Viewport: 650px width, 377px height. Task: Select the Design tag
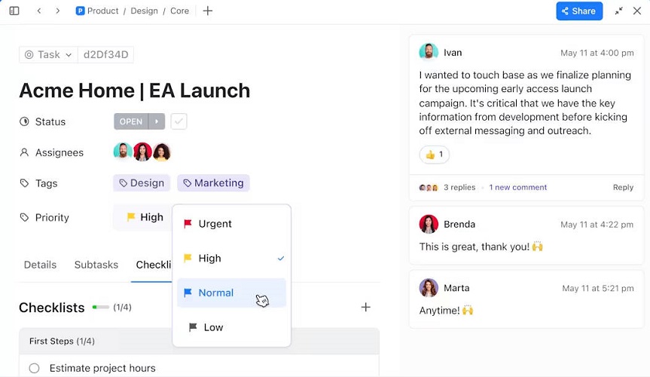tap(142, 183)
